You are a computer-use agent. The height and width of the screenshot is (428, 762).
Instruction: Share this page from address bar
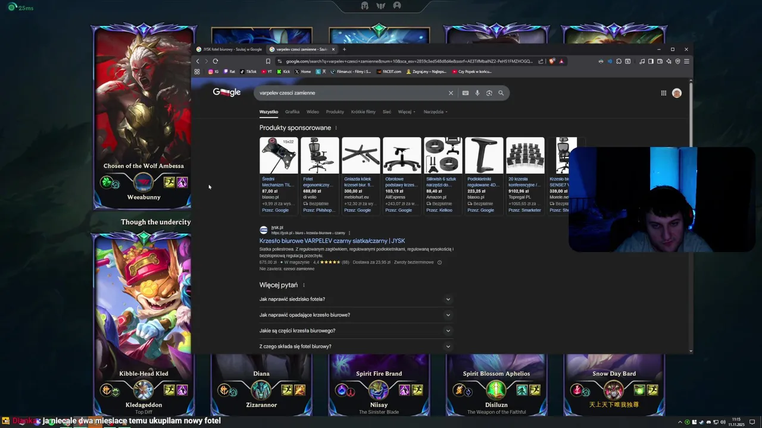541,61
